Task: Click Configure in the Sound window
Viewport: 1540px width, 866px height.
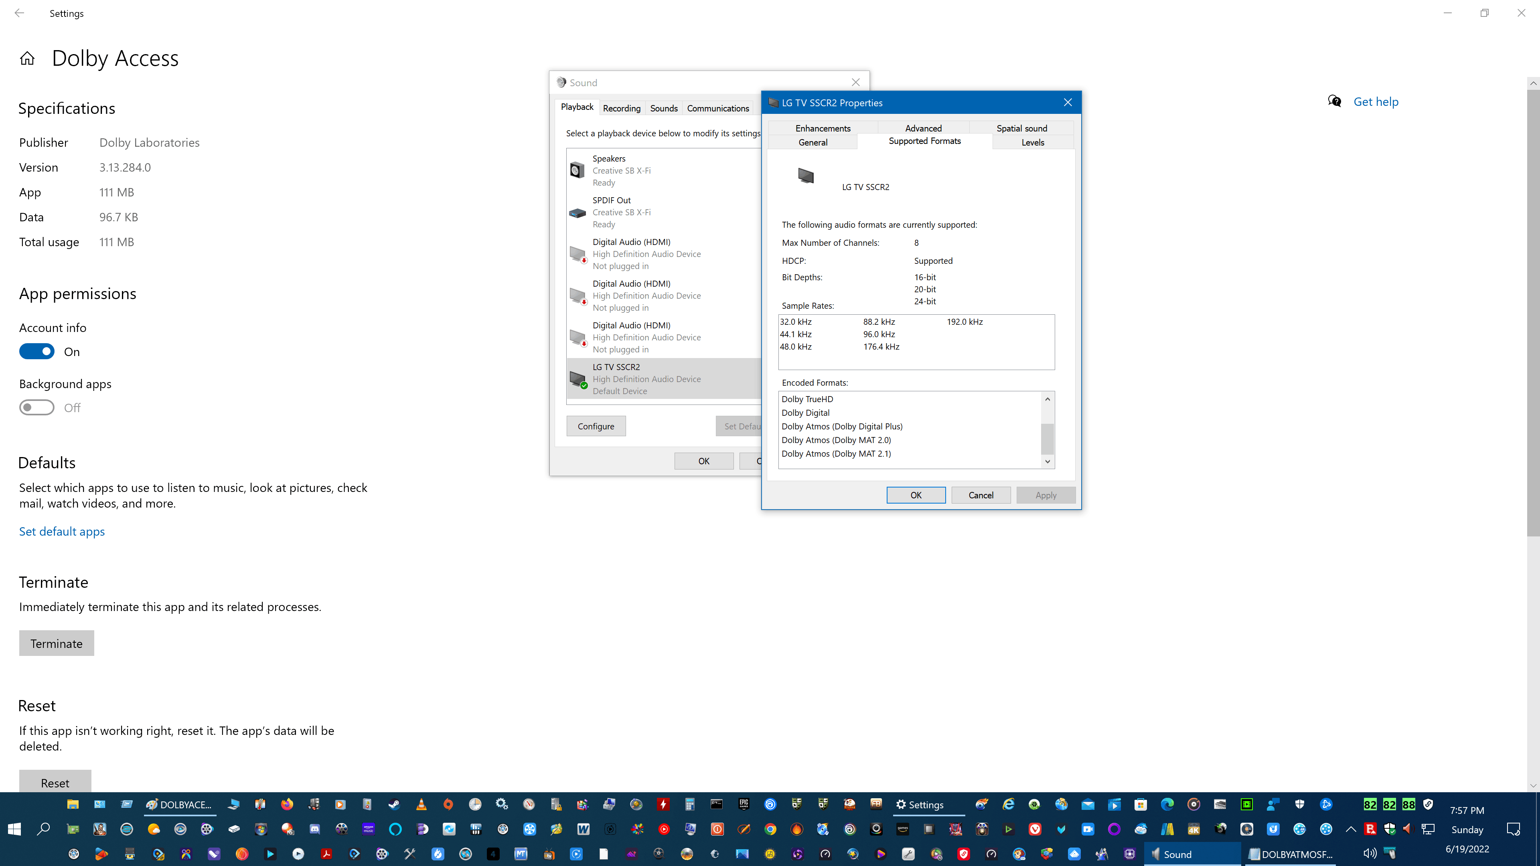Action: point(596,426)
